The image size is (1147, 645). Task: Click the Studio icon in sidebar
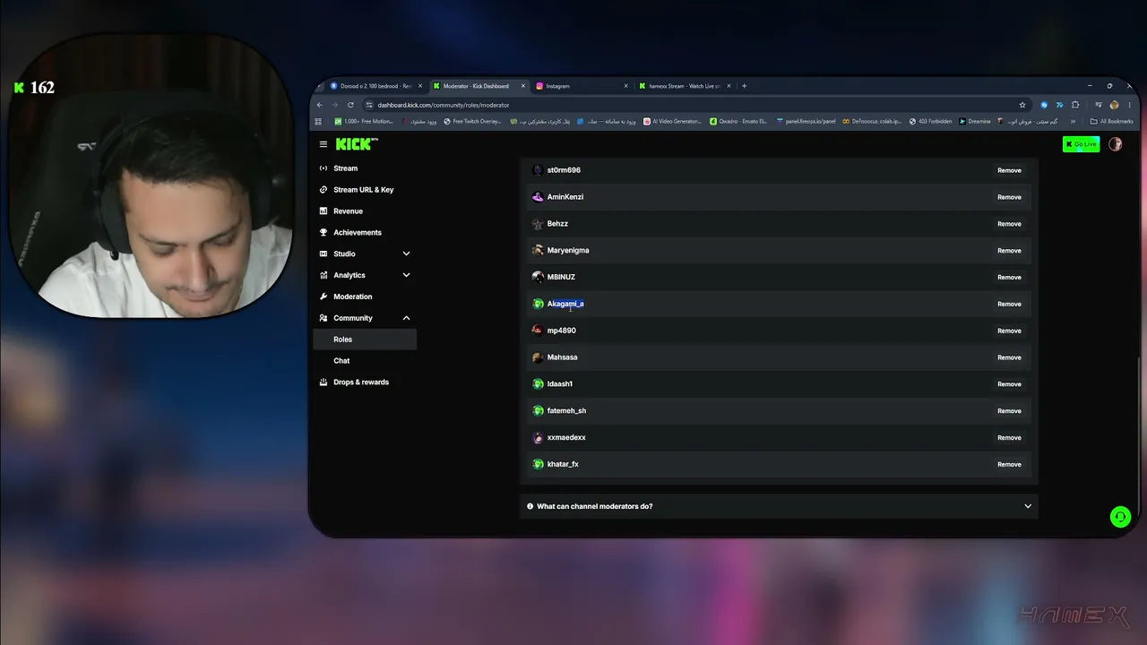(323, 254)
